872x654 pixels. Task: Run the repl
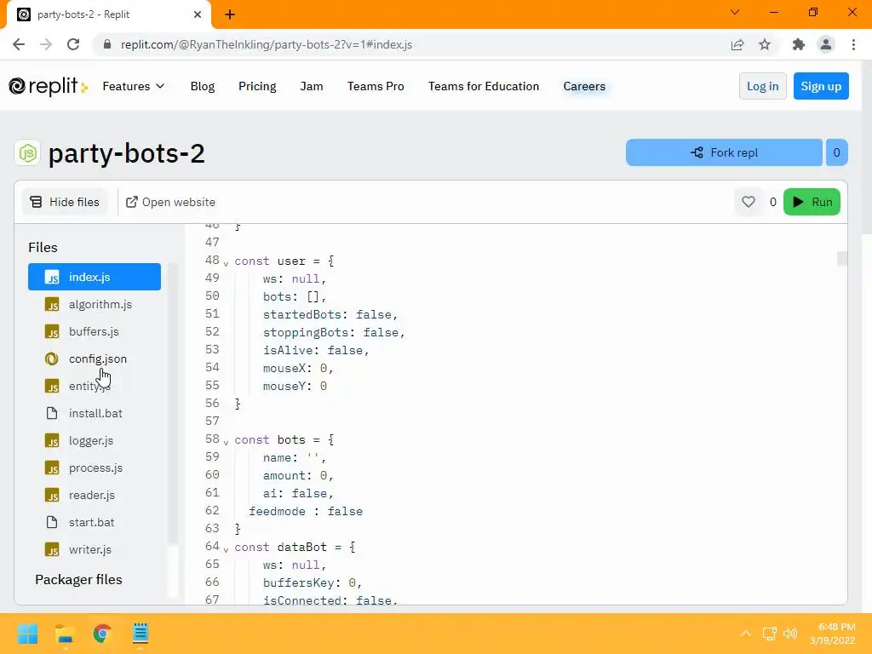[x=812, y=202]
